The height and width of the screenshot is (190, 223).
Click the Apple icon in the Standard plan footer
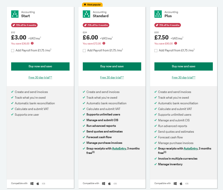[x=109, y=183]
